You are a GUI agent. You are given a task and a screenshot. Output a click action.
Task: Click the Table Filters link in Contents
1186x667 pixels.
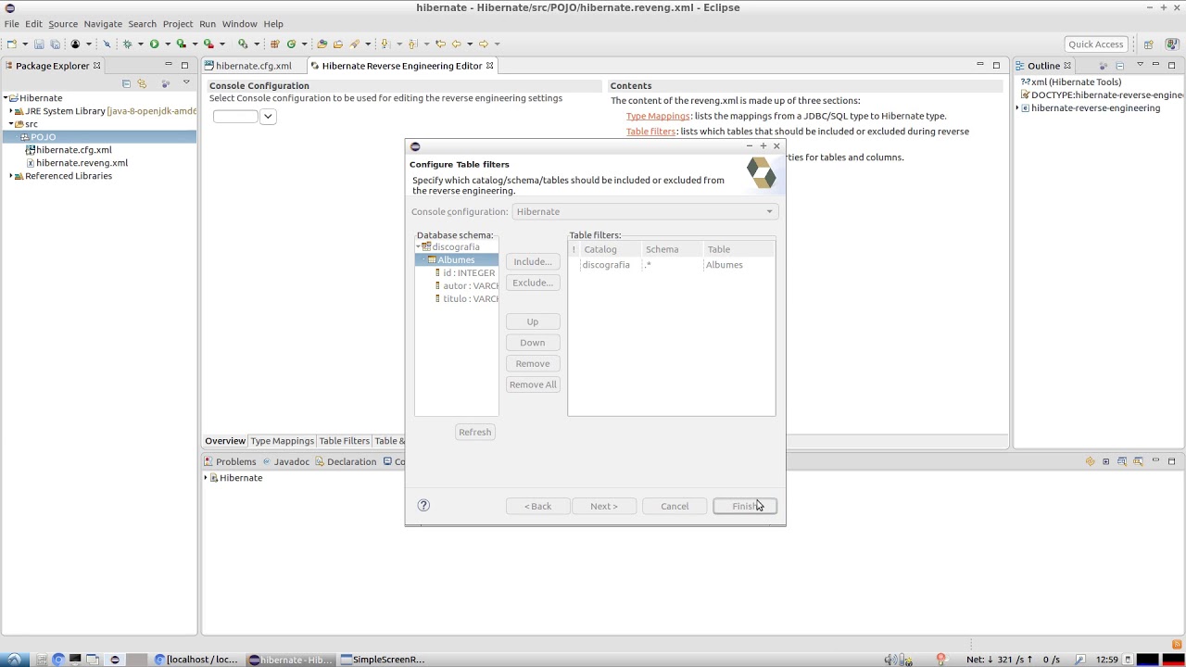point(650,132)
